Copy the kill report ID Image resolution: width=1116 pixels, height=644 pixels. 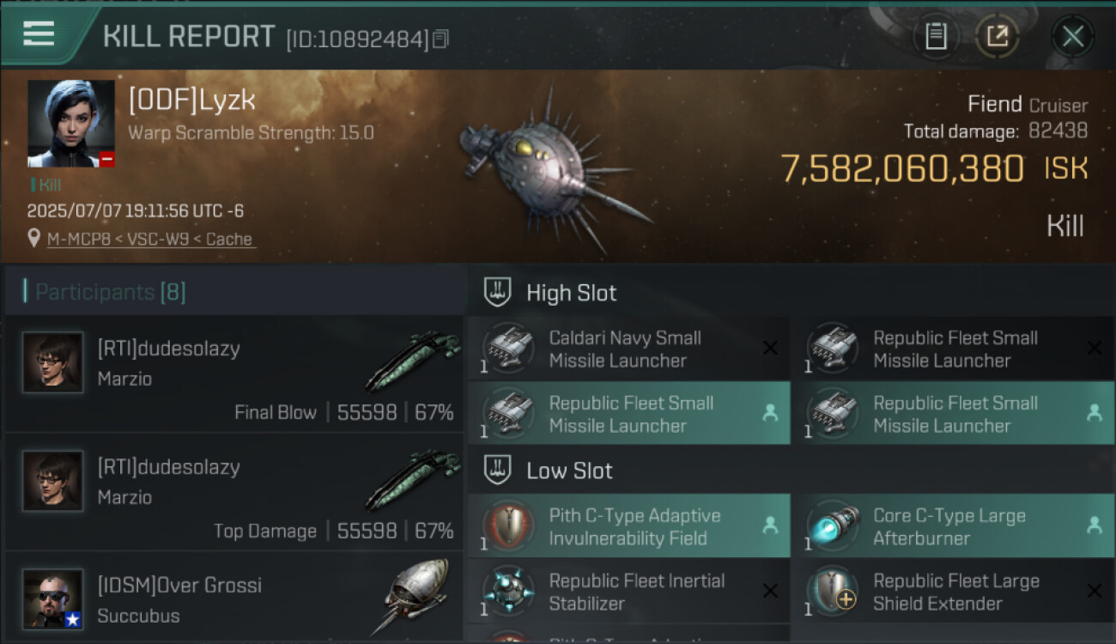tap(440, 39)
